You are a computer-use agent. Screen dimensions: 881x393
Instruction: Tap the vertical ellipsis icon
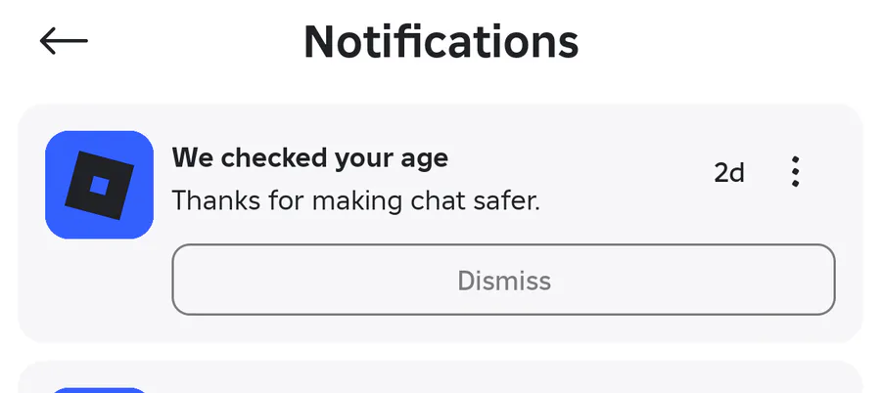[x=795, y=172]
